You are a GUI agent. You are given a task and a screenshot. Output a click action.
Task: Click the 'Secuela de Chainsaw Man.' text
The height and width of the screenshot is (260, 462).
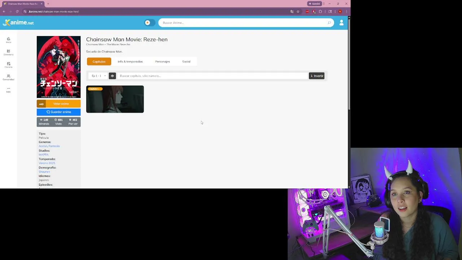coord(104,52)
